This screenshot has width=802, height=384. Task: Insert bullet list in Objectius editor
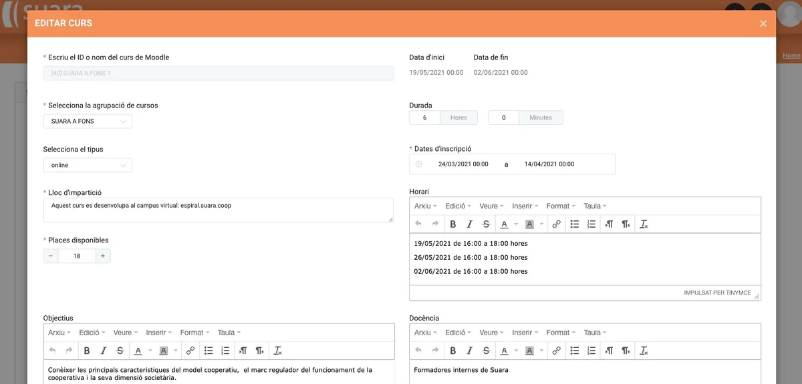coord(209,351)
